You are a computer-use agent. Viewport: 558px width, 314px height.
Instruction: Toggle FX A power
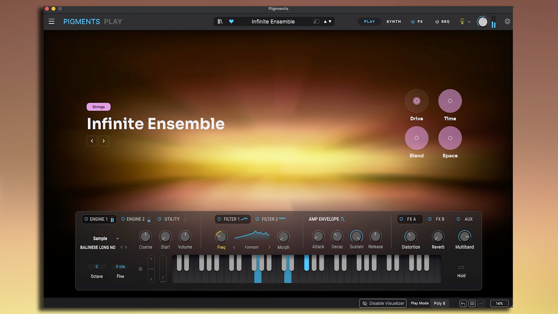coord(401,219)
